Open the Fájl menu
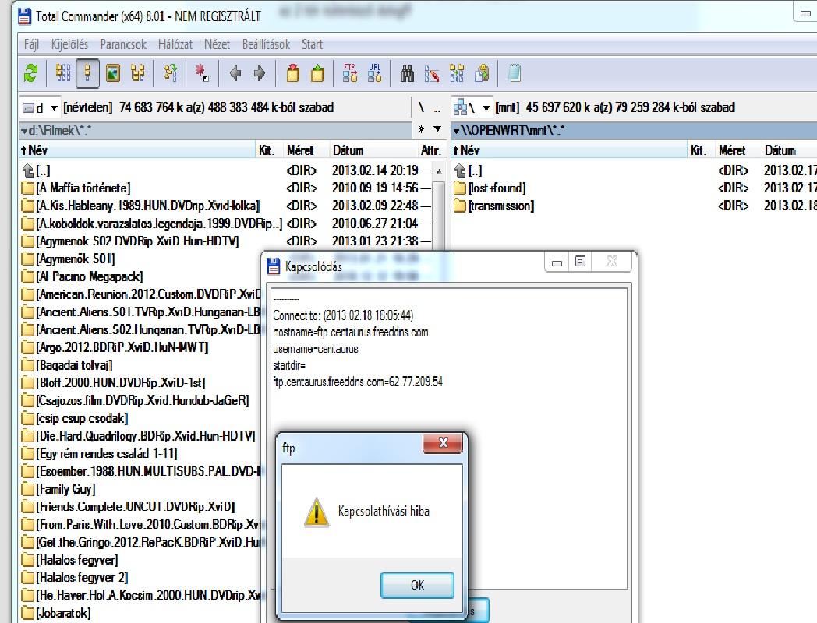Screen dimensions: 817x623 pyautogui.click(x=31, y=44)
